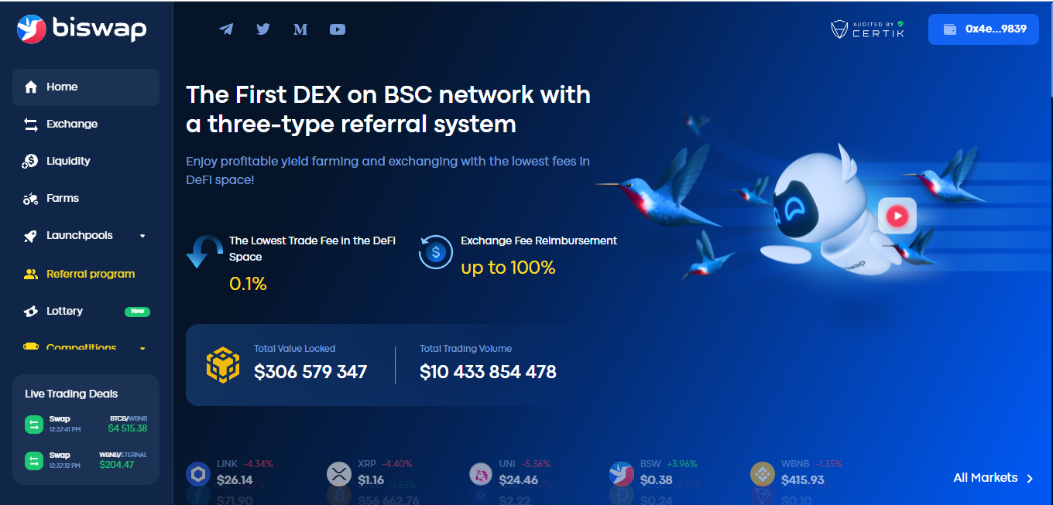
Task: Click the $4 515.38 deal amount
Action: click(128, 428)
